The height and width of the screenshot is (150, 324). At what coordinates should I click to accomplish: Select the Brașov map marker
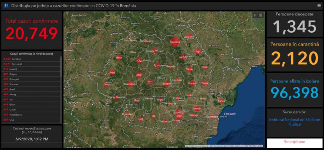(167, 84)
